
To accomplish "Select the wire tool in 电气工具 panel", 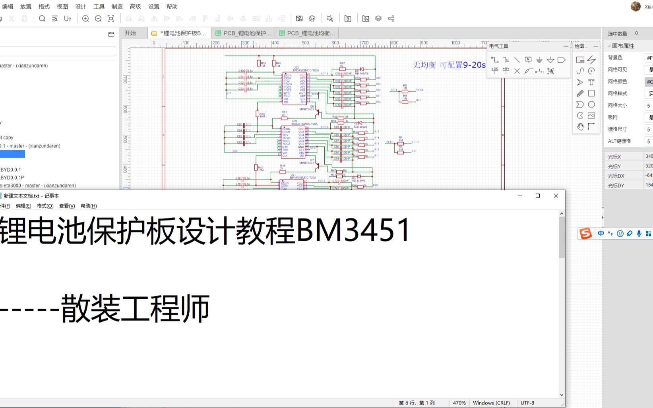I will click(494, 60).
